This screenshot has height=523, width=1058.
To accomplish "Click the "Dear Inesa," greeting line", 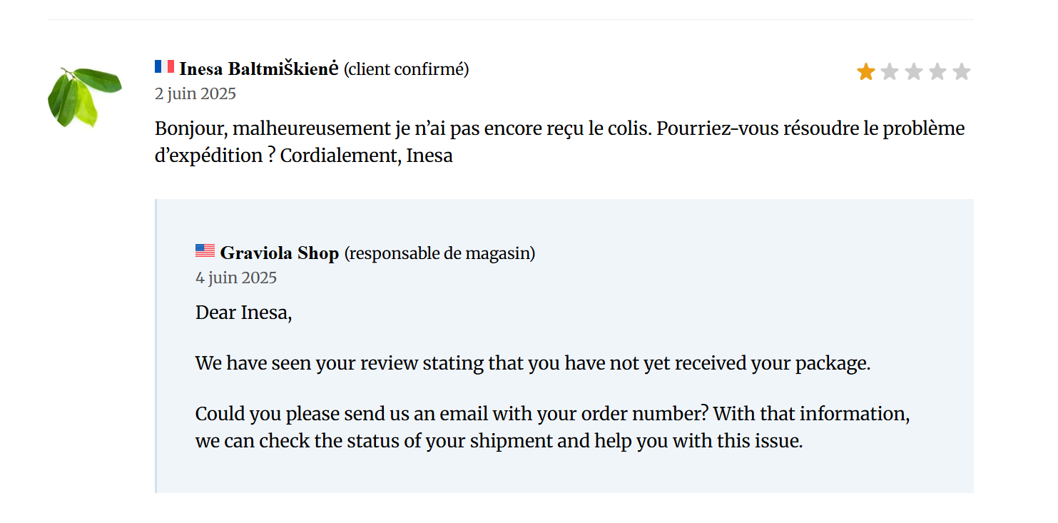I will [244, 313].
